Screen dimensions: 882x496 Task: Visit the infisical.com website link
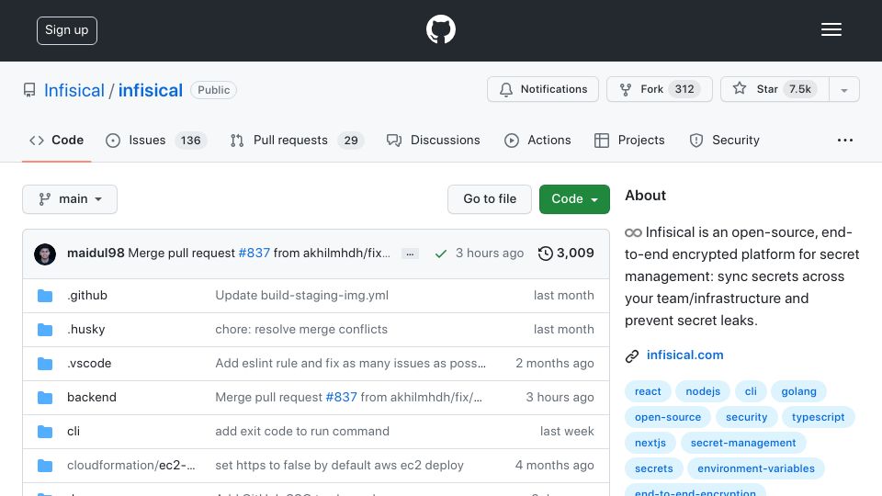pyautogui.click(x=685, y=355)
